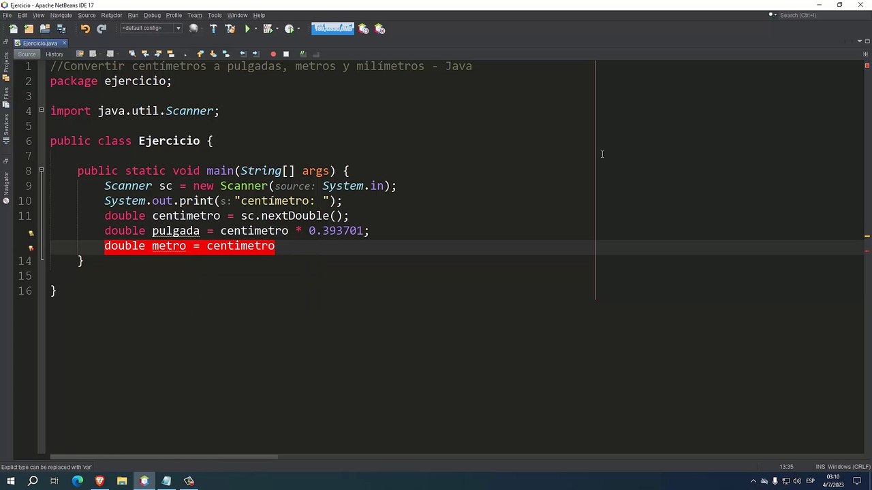Collapse the import fold on line 4
Viewport: 872px width, 490px height.
click(x=41, y=110)
